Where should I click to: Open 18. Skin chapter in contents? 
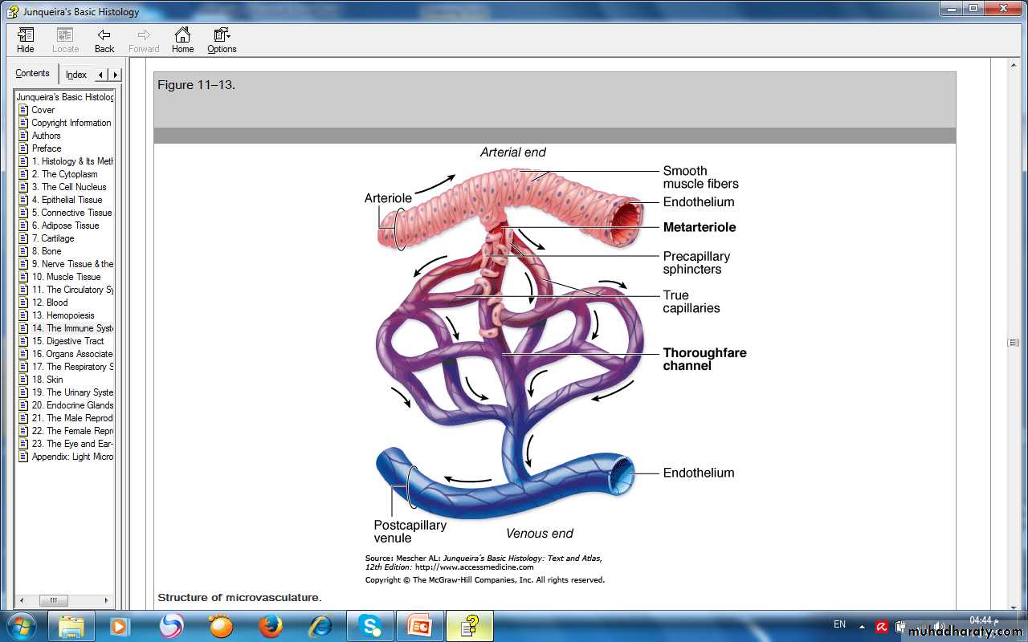[x=47, y=380]
